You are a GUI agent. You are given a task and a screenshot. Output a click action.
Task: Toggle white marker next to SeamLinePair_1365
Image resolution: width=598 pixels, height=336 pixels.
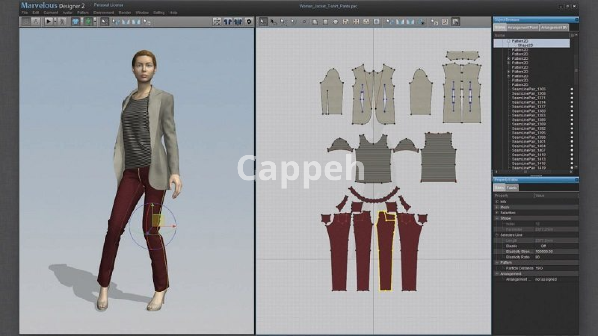(572, 89)
